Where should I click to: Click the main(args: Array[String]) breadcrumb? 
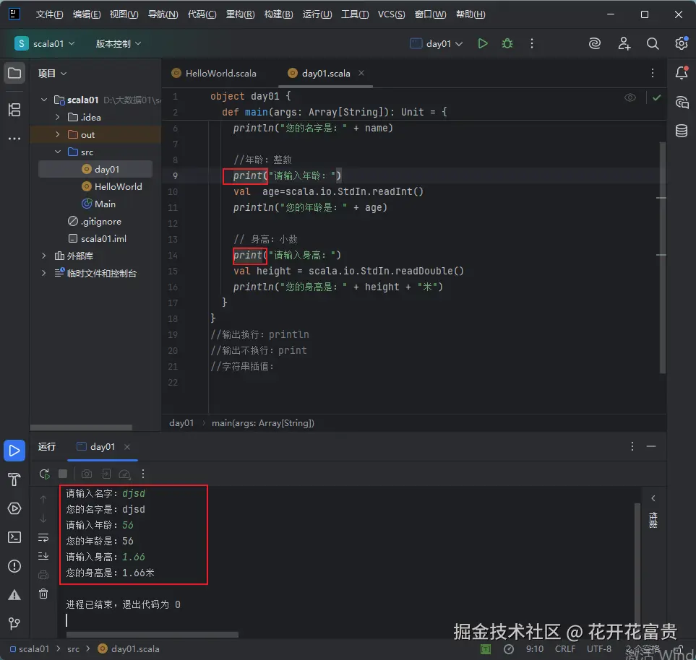263,422
